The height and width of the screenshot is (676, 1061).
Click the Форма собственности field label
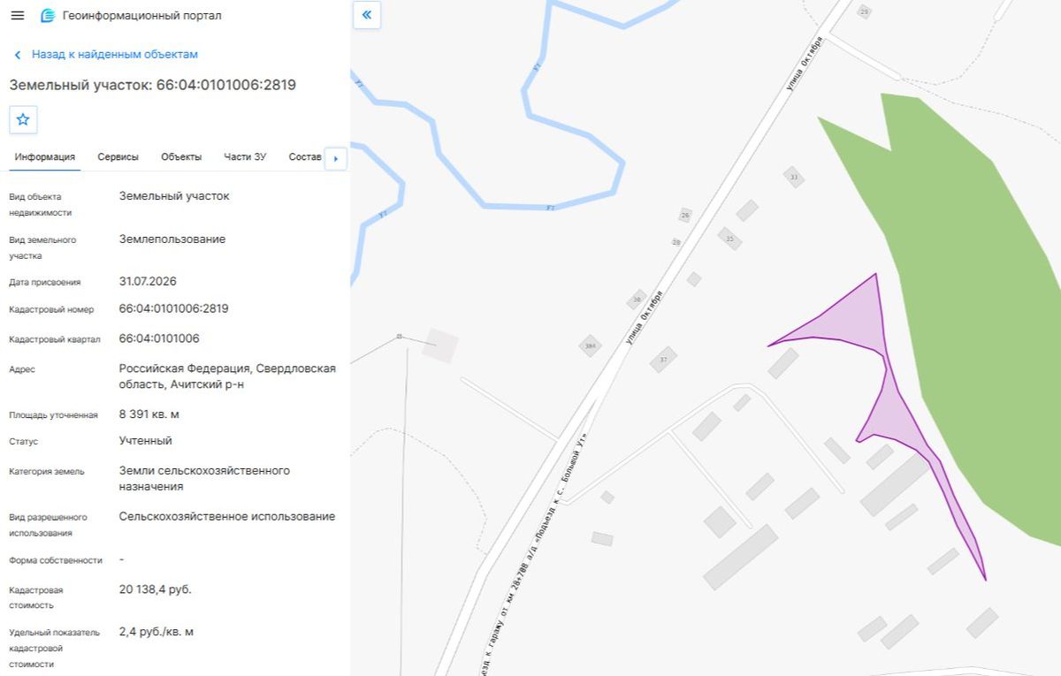[x=56, y=561]
